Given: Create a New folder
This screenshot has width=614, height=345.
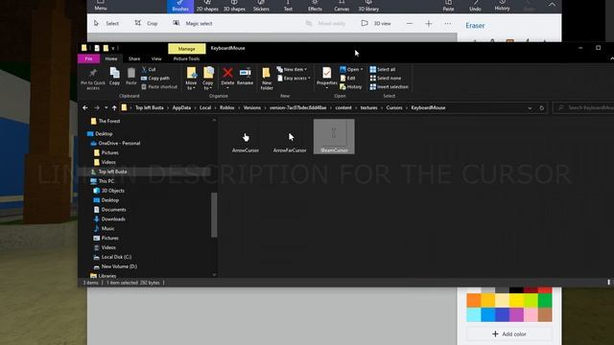Looking at the screenshot, I should click(267, 79).
